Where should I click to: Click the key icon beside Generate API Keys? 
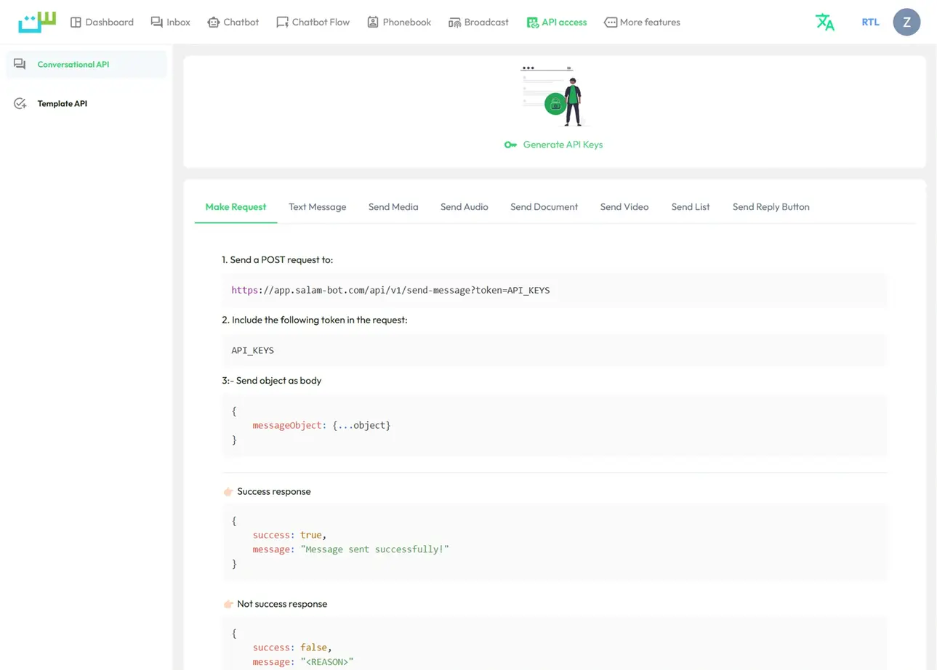[x=510, y=145]
